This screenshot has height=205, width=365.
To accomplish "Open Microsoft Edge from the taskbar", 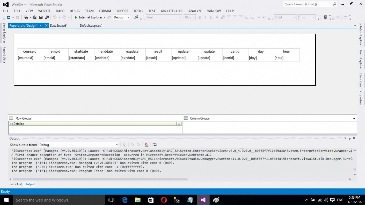I will click(125, 200).
